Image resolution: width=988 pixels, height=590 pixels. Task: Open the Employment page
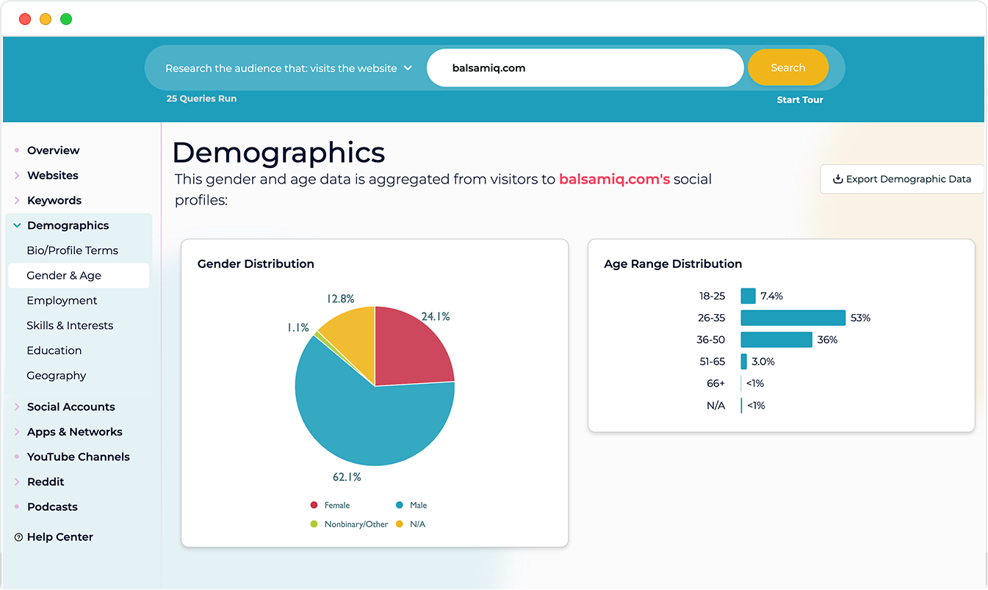pos(62,300)
